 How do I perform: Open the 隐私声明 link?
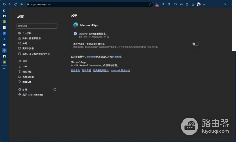coord(87,71)
